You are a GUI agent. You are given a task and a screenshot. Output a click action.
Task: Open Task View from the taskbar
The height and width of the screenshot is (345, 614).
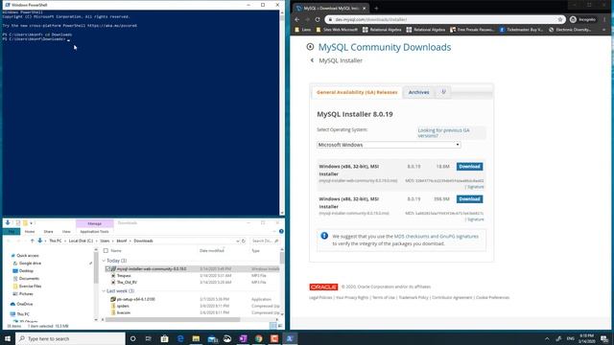tap(149, 338)
